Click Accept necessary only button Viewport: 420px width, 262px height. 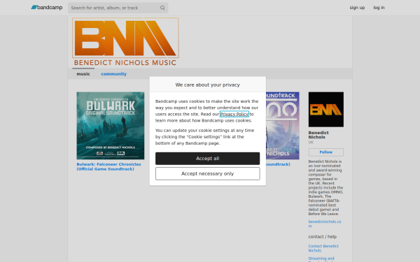click(208, 174)
